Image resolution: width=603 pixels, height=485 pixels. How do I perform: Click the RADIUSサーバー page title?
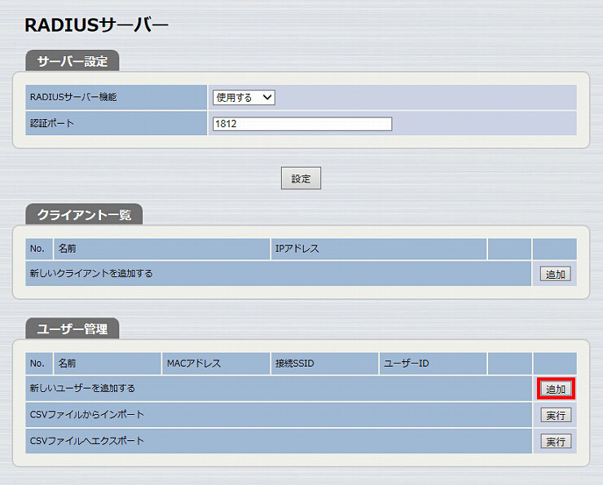pyautogui.click(x=96, y=25)
